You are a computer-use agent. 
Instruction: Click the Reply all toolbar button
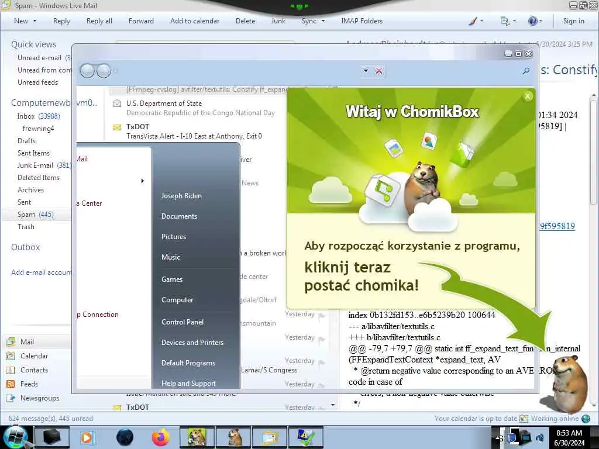point(99,21)
